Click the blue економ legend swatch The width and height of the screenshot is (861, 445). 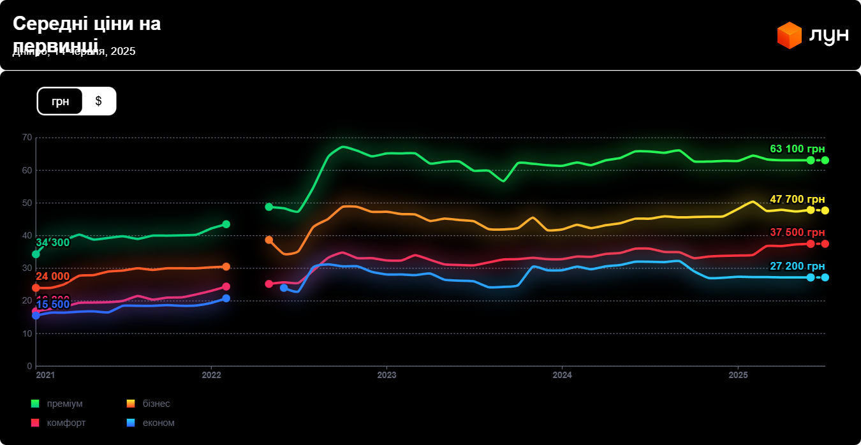(x=131, y=423)
